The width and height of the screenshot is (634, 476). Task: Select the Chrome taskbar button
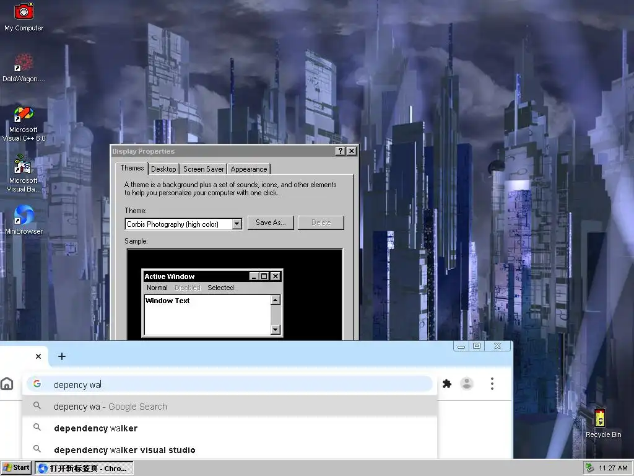click(x=84, y=469)
